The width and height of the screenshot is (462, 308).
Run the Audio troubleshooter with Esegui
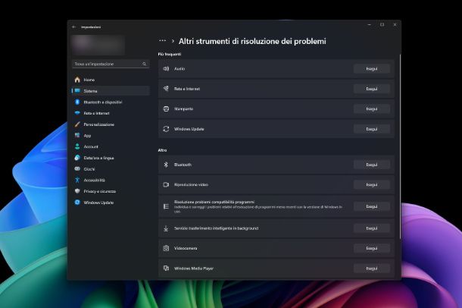[372, 69]
